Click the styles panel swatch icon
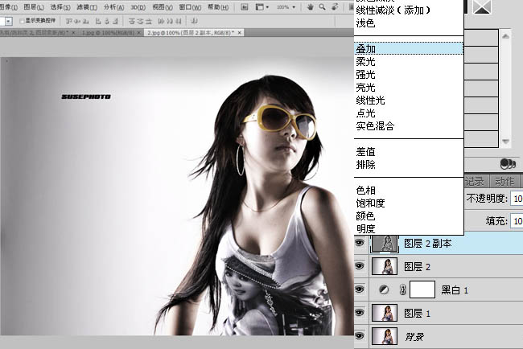 [483, 6]
